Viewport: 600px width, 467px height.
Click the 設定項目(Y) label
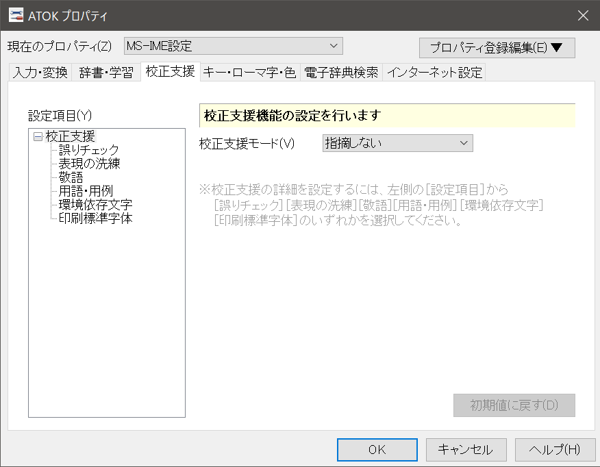click(x=60, y=116)
